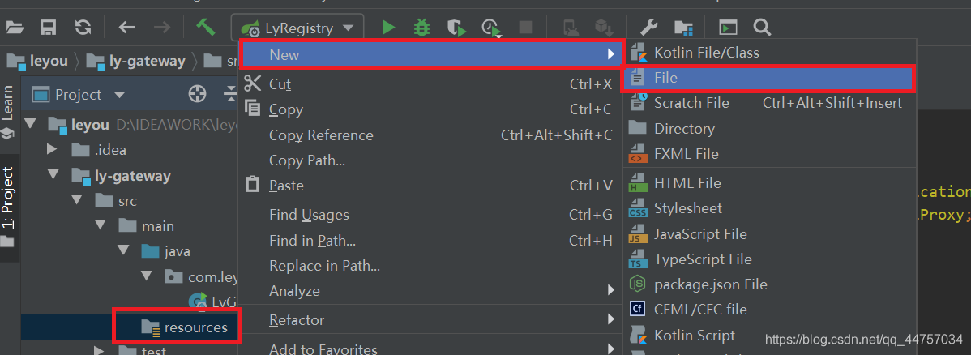Click the Forward navigation arrow
The width and height of the screenshot is (971, 355).
(162, 28)
